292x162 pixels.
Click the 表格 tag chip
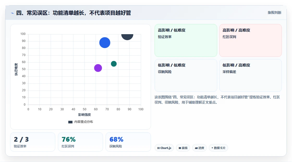click(183, 148)
